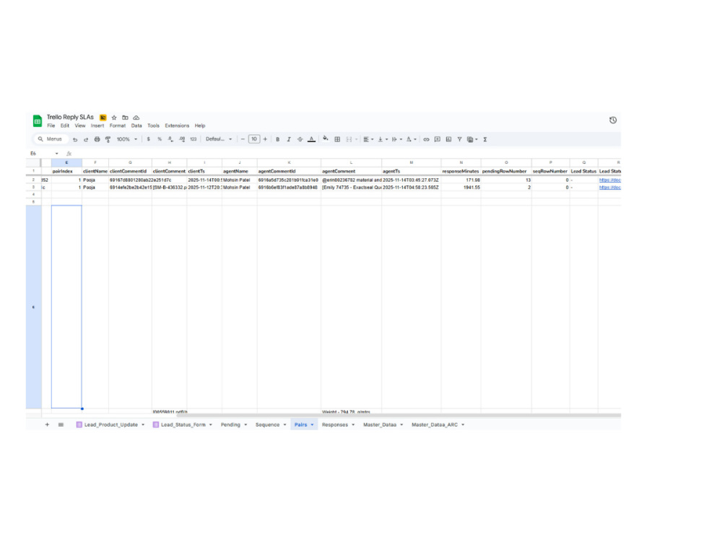Open Lead_Product_Update tab dropdown arrow
The image size is (722, 542).
[x=143, y=424]
